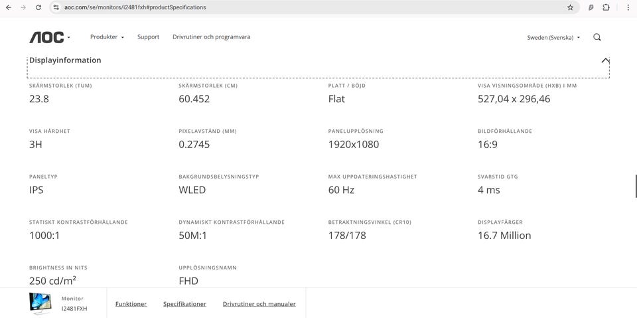The height and width of the screenshot is (318, 637).
Task: Jump to Funktioner section link
Action: (131, 304)
